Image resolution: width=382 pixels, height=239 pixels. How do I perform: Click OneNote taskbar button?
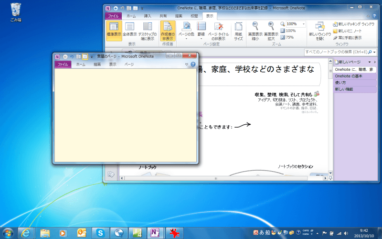[155, 233]
